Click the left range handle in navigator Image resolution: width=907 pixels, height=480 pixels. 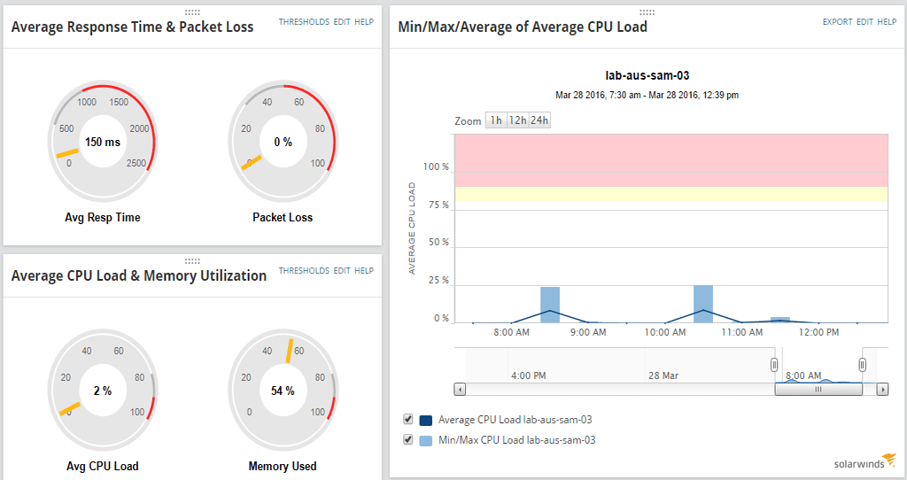pyautogui.click(x=774, y=365)
